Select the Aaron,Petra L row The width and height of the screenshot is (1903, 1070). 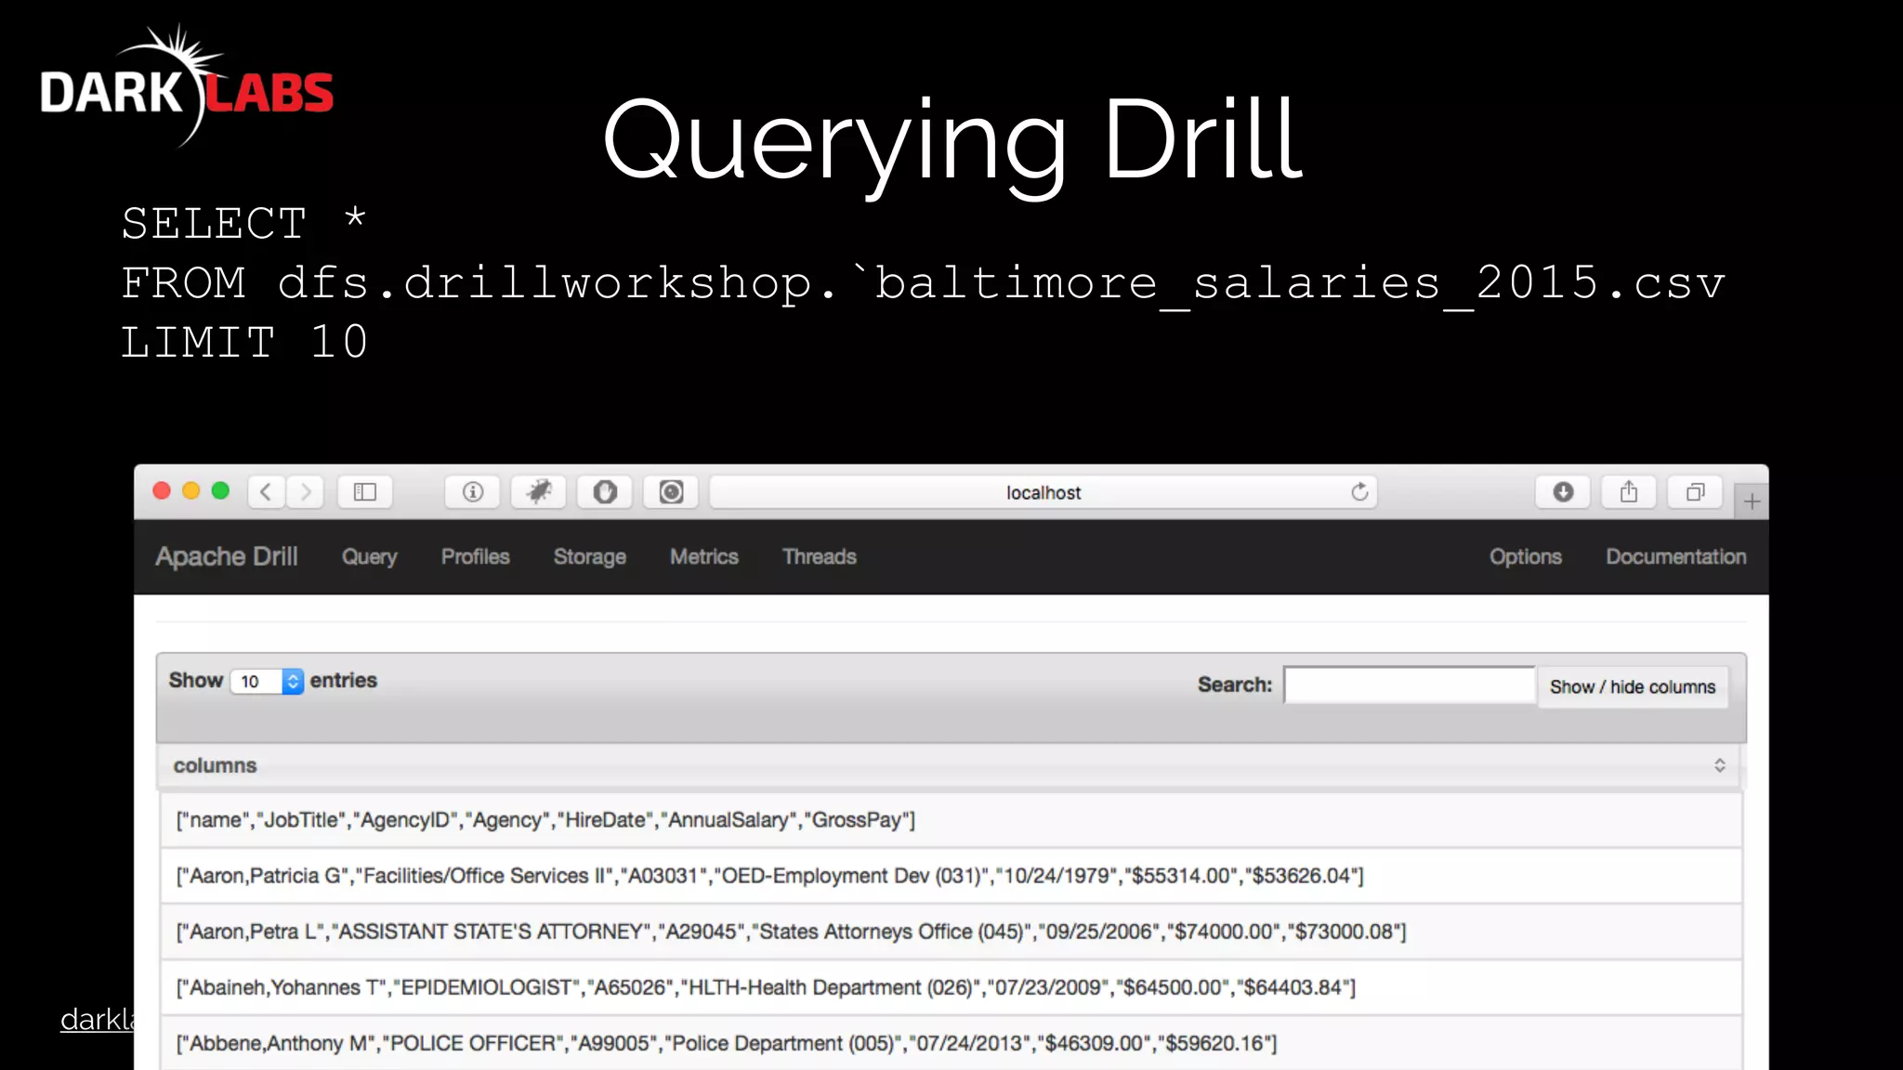click(951, 932)
